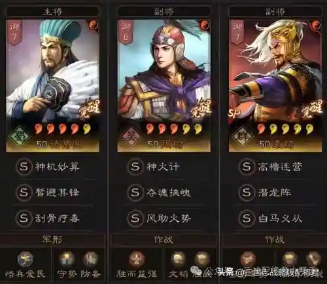Select the 文韬 tactic icon

pyautogui.click(x=178, y=259)
